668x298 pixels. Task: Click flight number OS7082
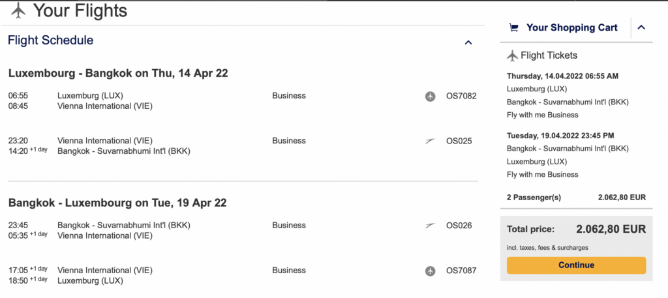point(461,96)
